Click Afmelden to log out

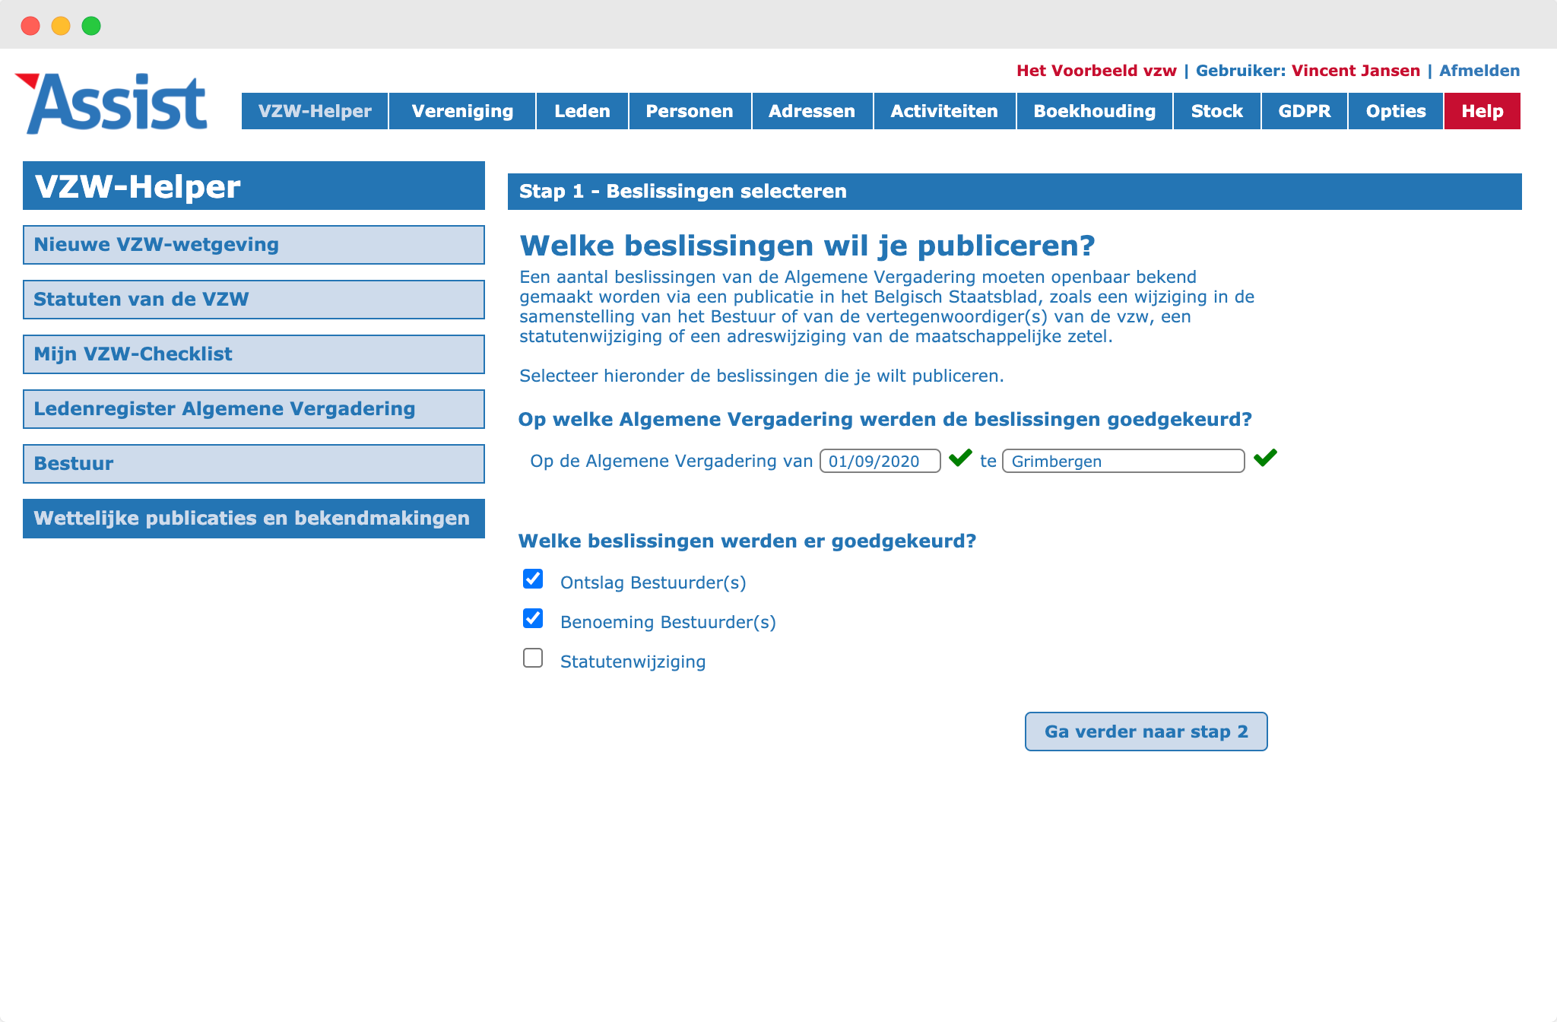[1479, 71]
